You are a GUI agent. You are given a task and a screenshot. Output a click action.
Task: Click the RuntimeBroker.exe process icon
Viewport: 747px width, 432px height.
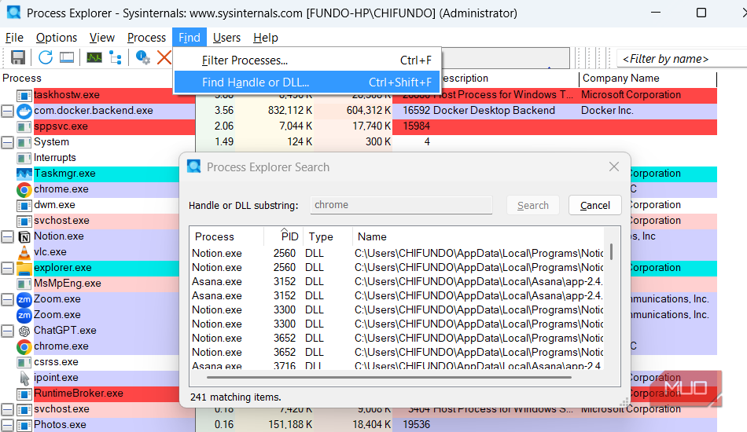[x=24, y=394]
